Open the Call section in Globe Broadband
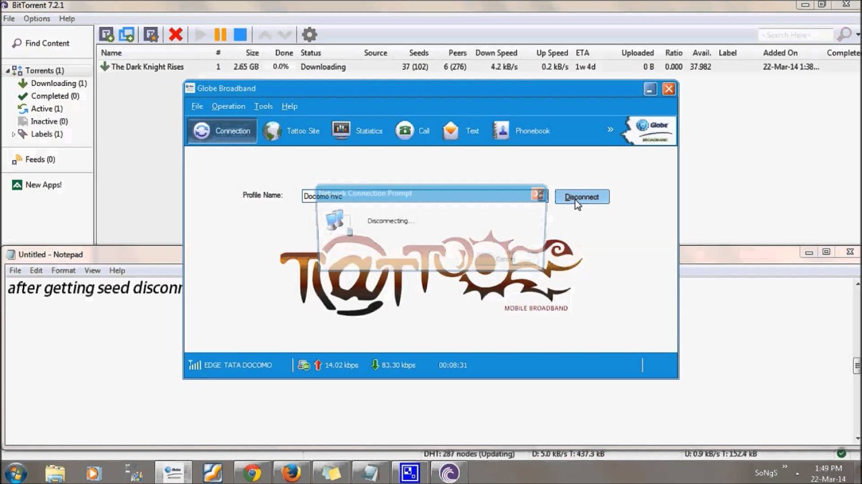 pyautogui.click(x=413, y=131)
